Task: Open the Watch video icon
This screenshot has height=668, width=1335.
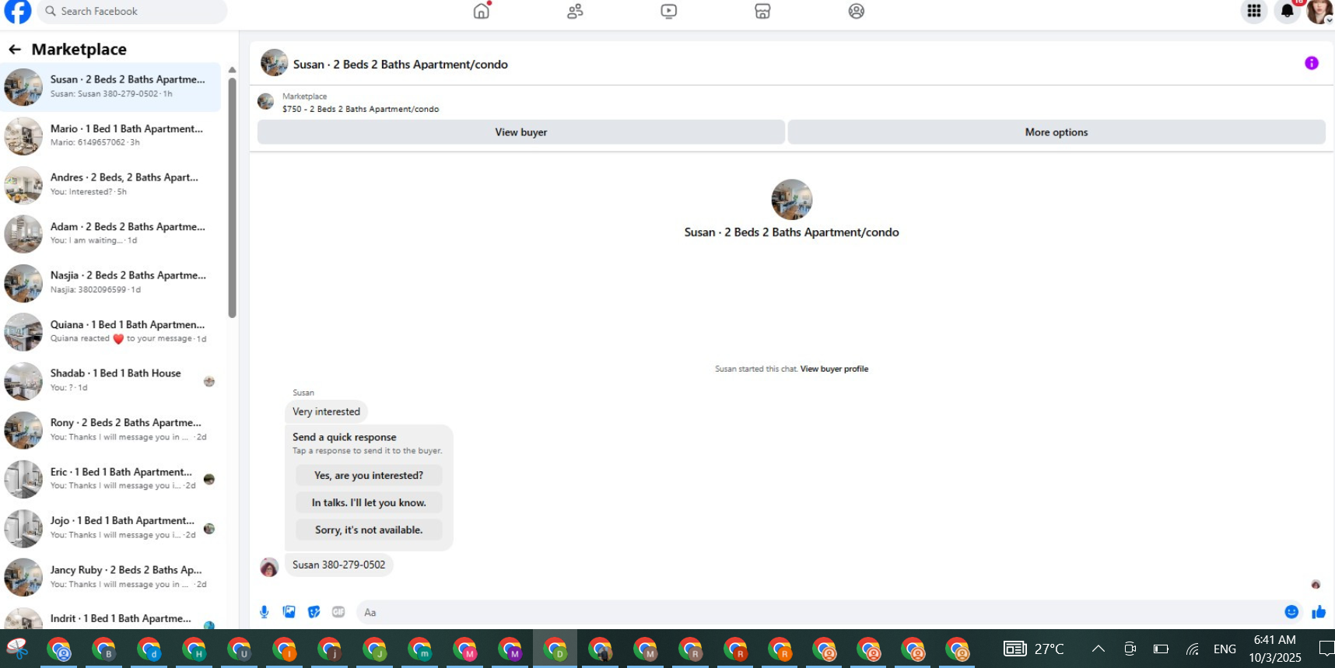Action: [x=669, y=11]
